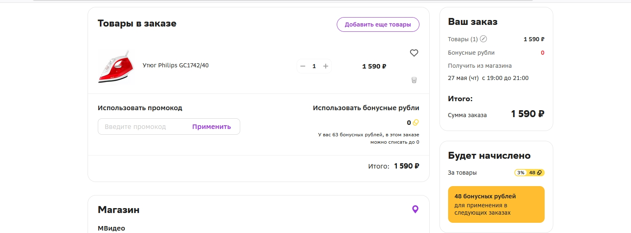Select the quantity value field showing 1

(314, 66)
